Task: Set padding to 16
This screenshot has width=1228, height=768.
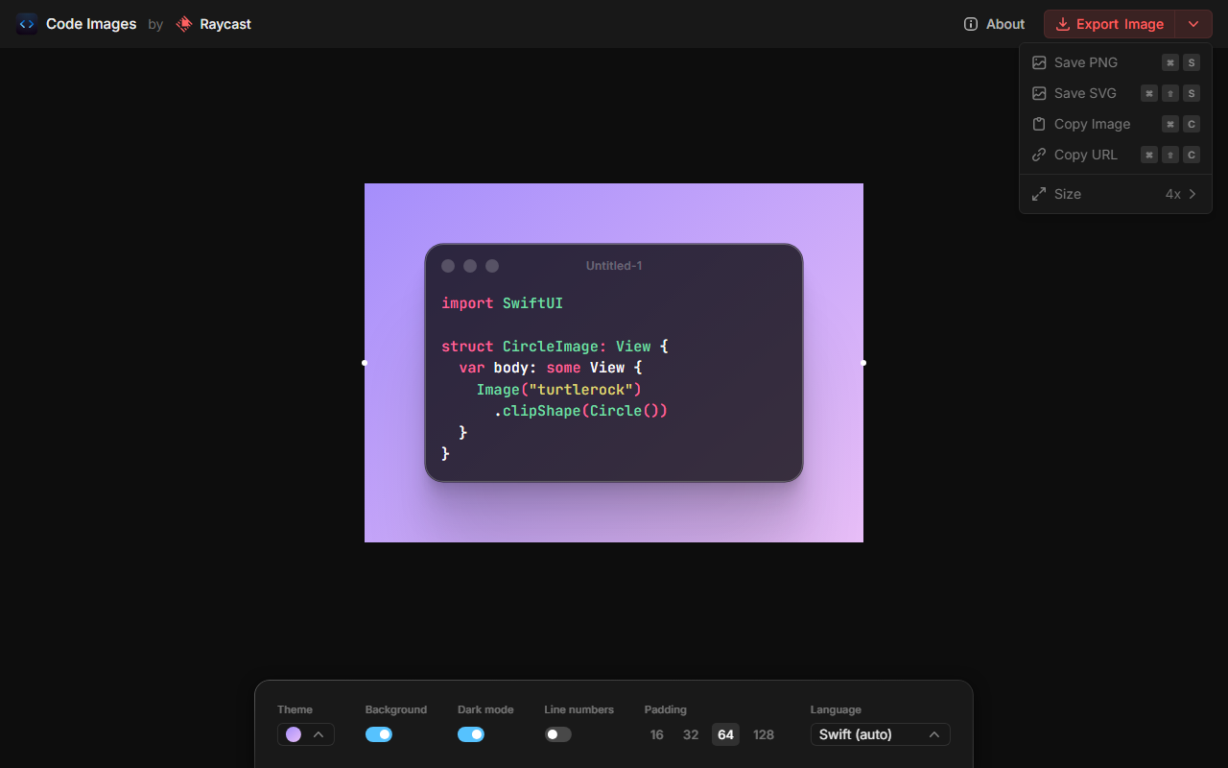Action: [x=656, y=734]
